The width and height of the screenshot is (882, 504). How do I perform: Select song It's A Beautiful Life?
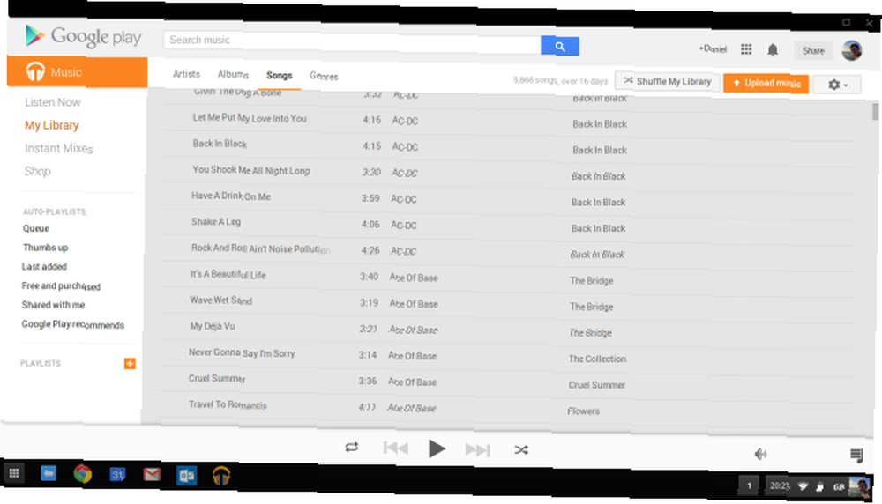[x=228, y=274]
